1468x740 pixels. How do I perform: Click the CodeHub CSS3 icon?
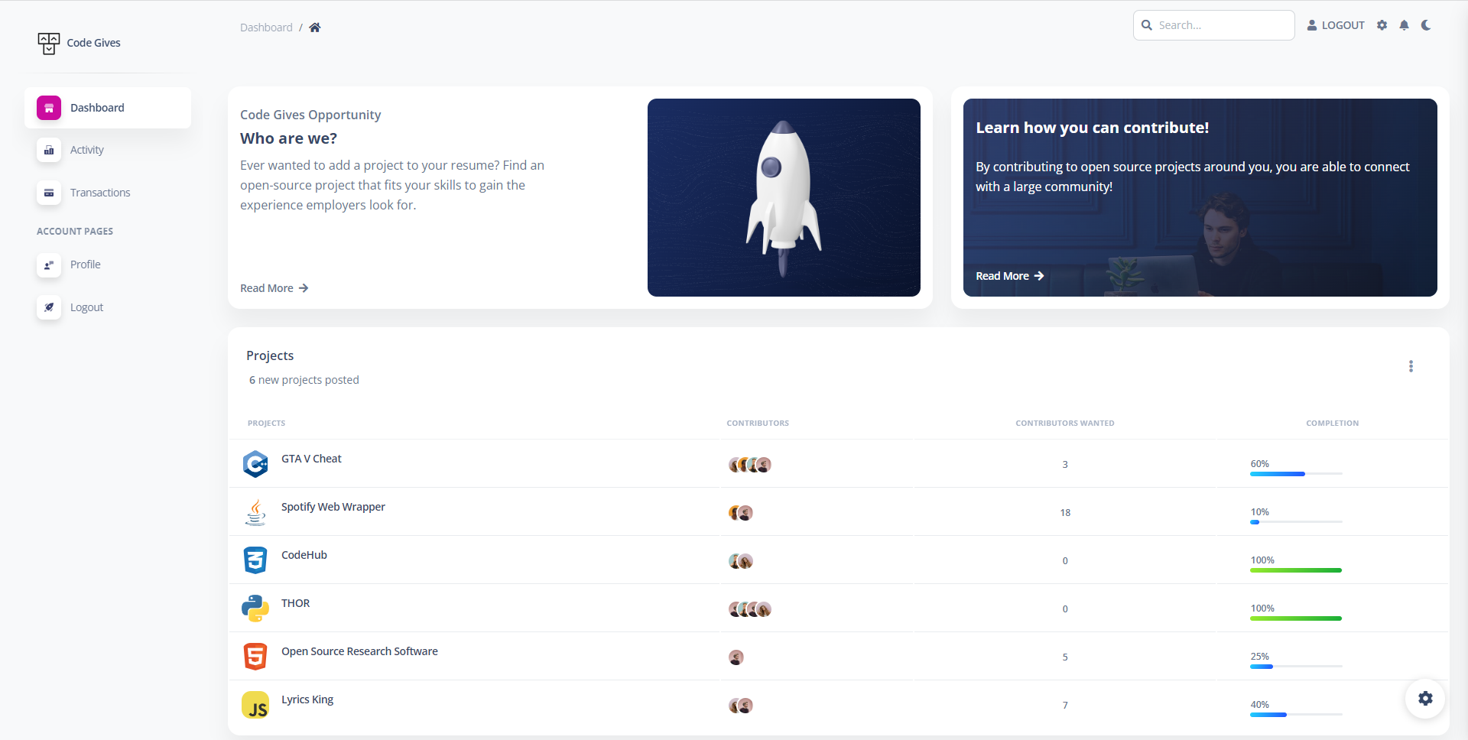255,560
